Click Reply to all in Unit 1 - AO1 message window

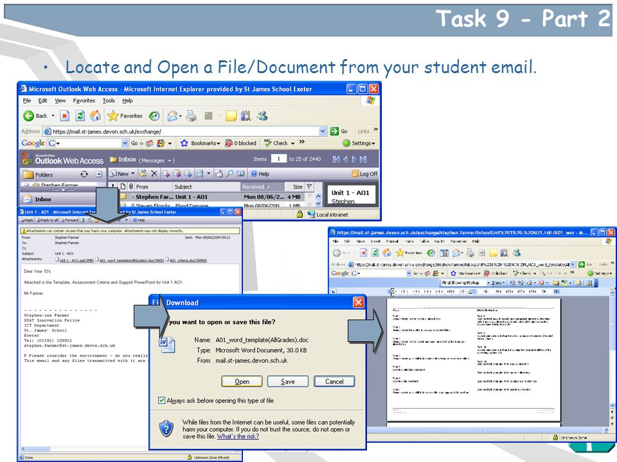click(x=47, y=220)
